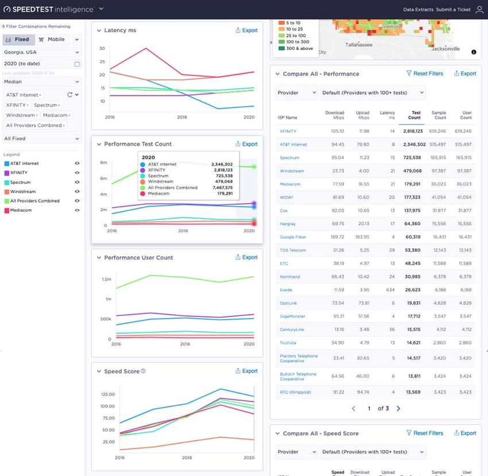Open the Google Fiber provider link

tap(293, 237)
